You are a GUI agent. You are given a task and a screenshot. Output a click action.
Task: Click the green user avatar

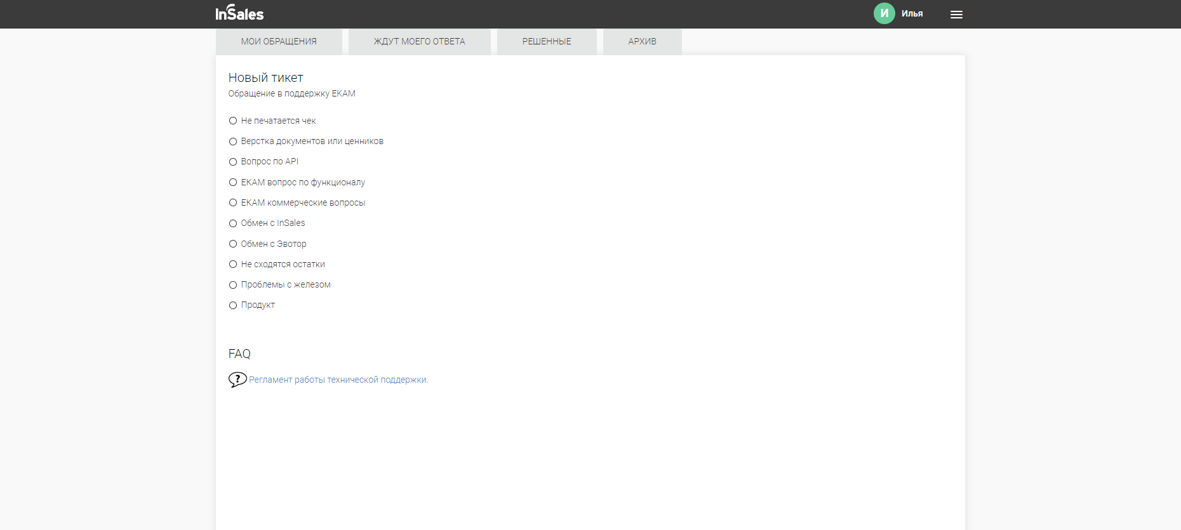tap(884, 13)
